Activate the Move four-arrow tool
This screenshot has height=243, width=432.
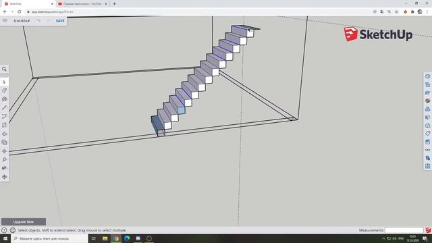[5, 151]
